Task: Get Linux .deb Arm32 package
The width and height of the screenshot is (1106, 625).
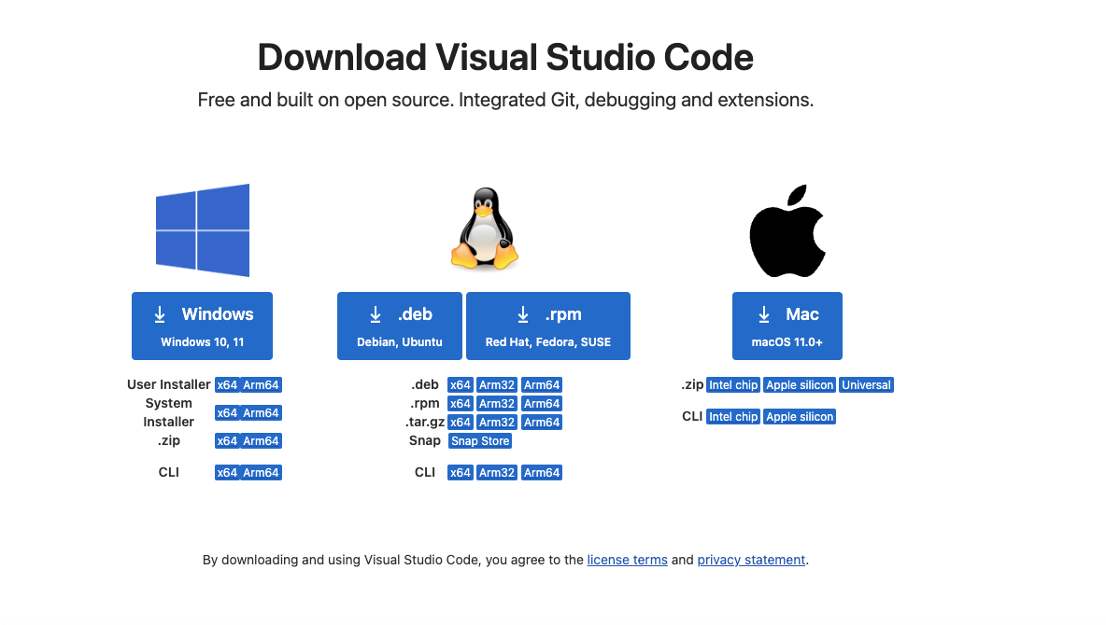Action: click(x=497, y=384)
